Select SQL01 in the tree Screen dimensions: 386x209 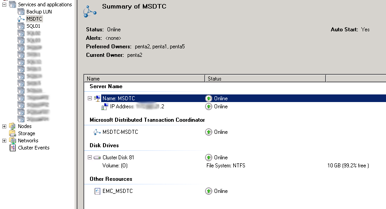coord(33,26)
